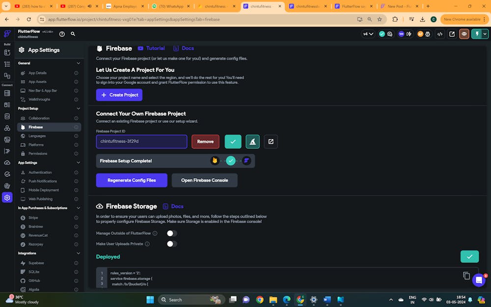This screenshot has height=307, width=491.
Task: Toggle Manage Outside of FlutterFlow switch
Action: (171, 233)
